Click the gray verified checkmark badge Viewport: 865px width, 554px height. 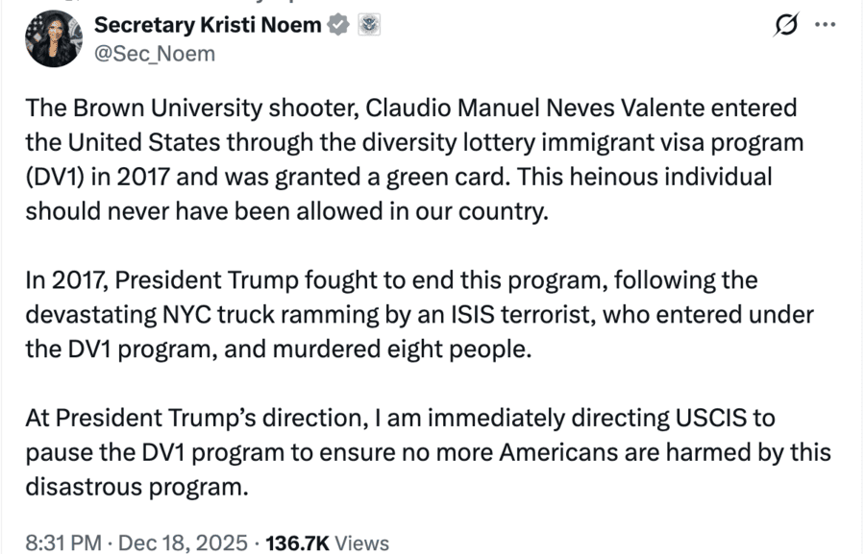click(x=338, y=26)
